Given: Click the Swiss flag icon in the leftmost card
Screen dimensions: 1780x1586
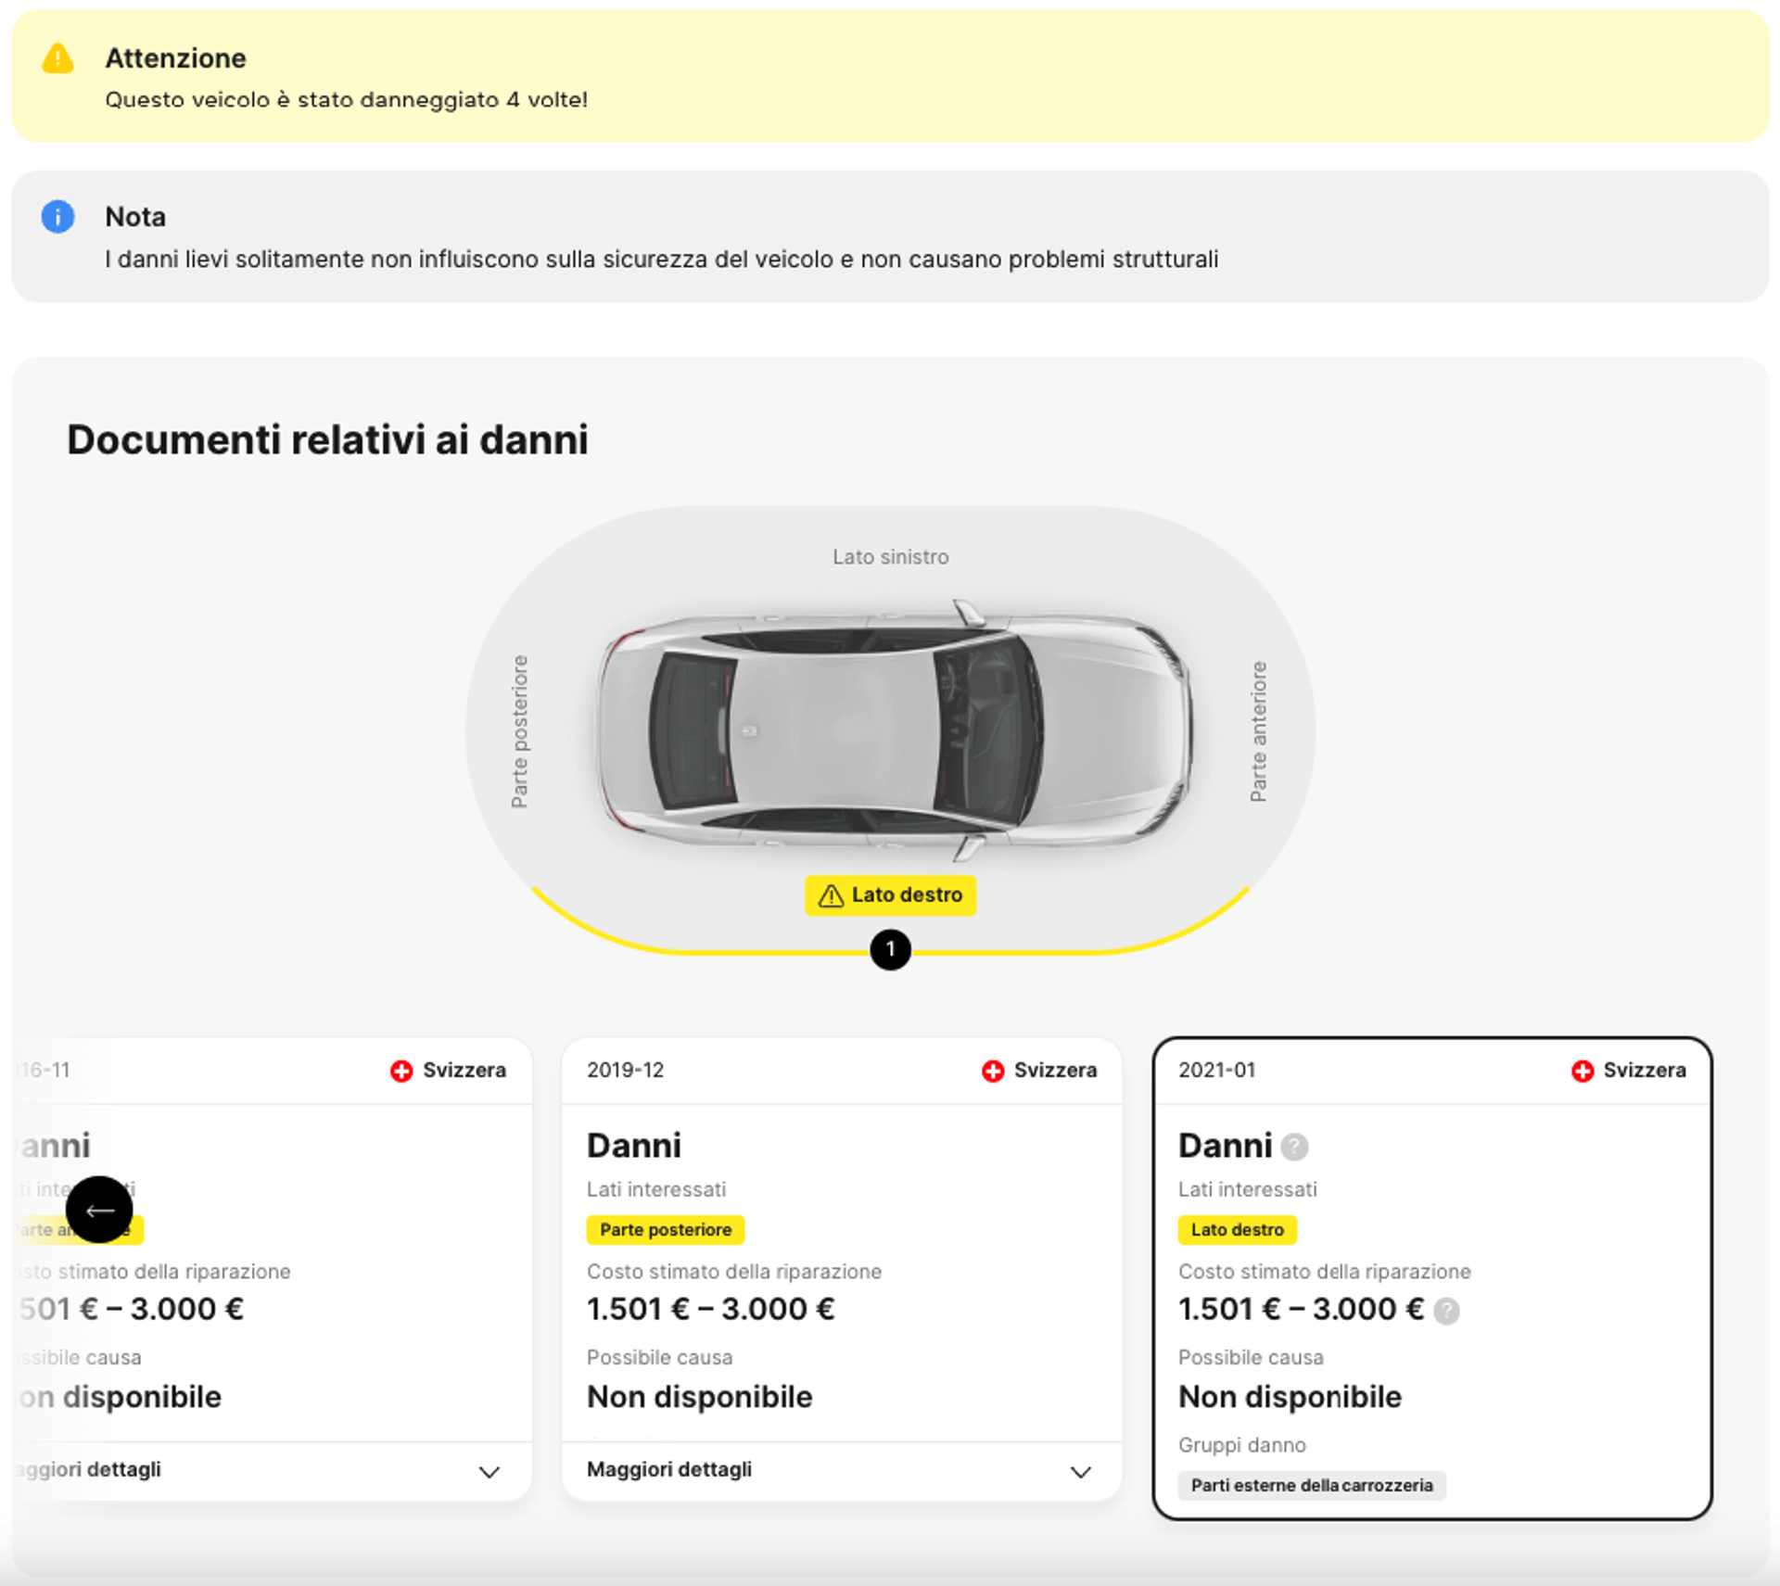Looking at the screenshot, I should [x=401, y=1071].
